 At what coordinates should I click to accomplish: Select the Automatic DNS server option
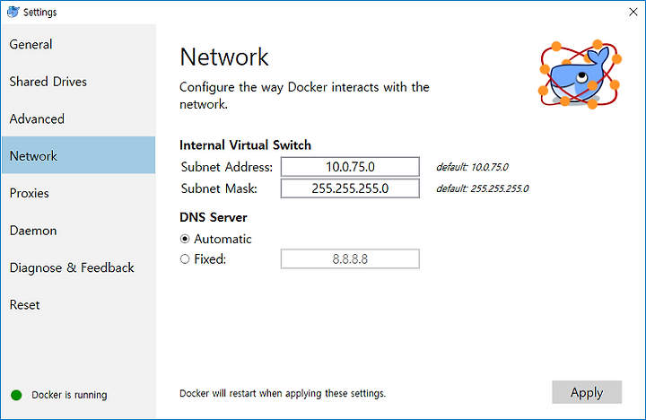point(185,239)
